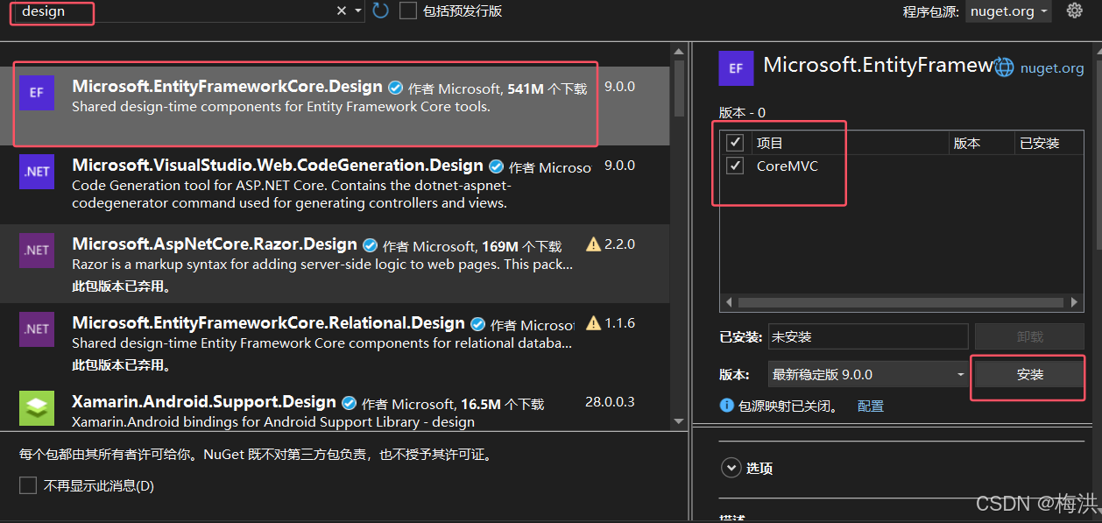Click the package list vertical scrollbar thumb
Viewport: 1102px width, 523px height.
click(679, 89)
